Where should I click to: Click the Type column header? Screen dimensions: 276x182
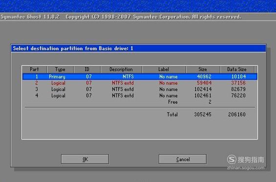click(60, 70)
